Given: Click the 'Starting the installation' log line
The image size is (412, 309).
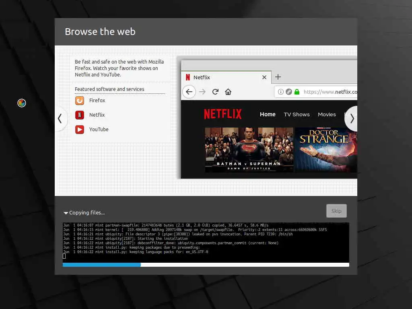Looking at the screenshot, I should point(126,239).
